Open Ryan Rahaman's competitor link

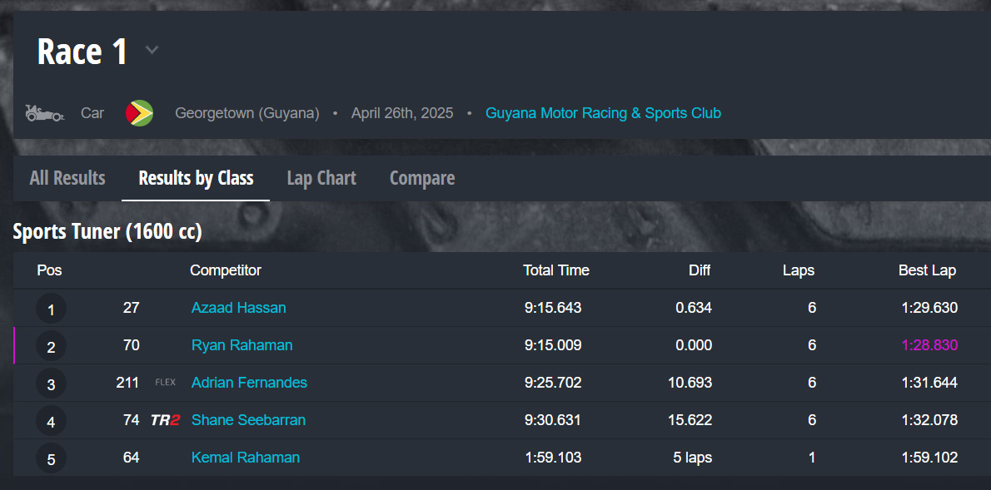tap(242, 345)
